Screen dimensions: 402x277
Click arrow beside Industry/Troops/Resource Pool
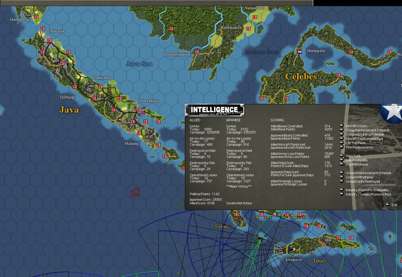tap(342, 194)
